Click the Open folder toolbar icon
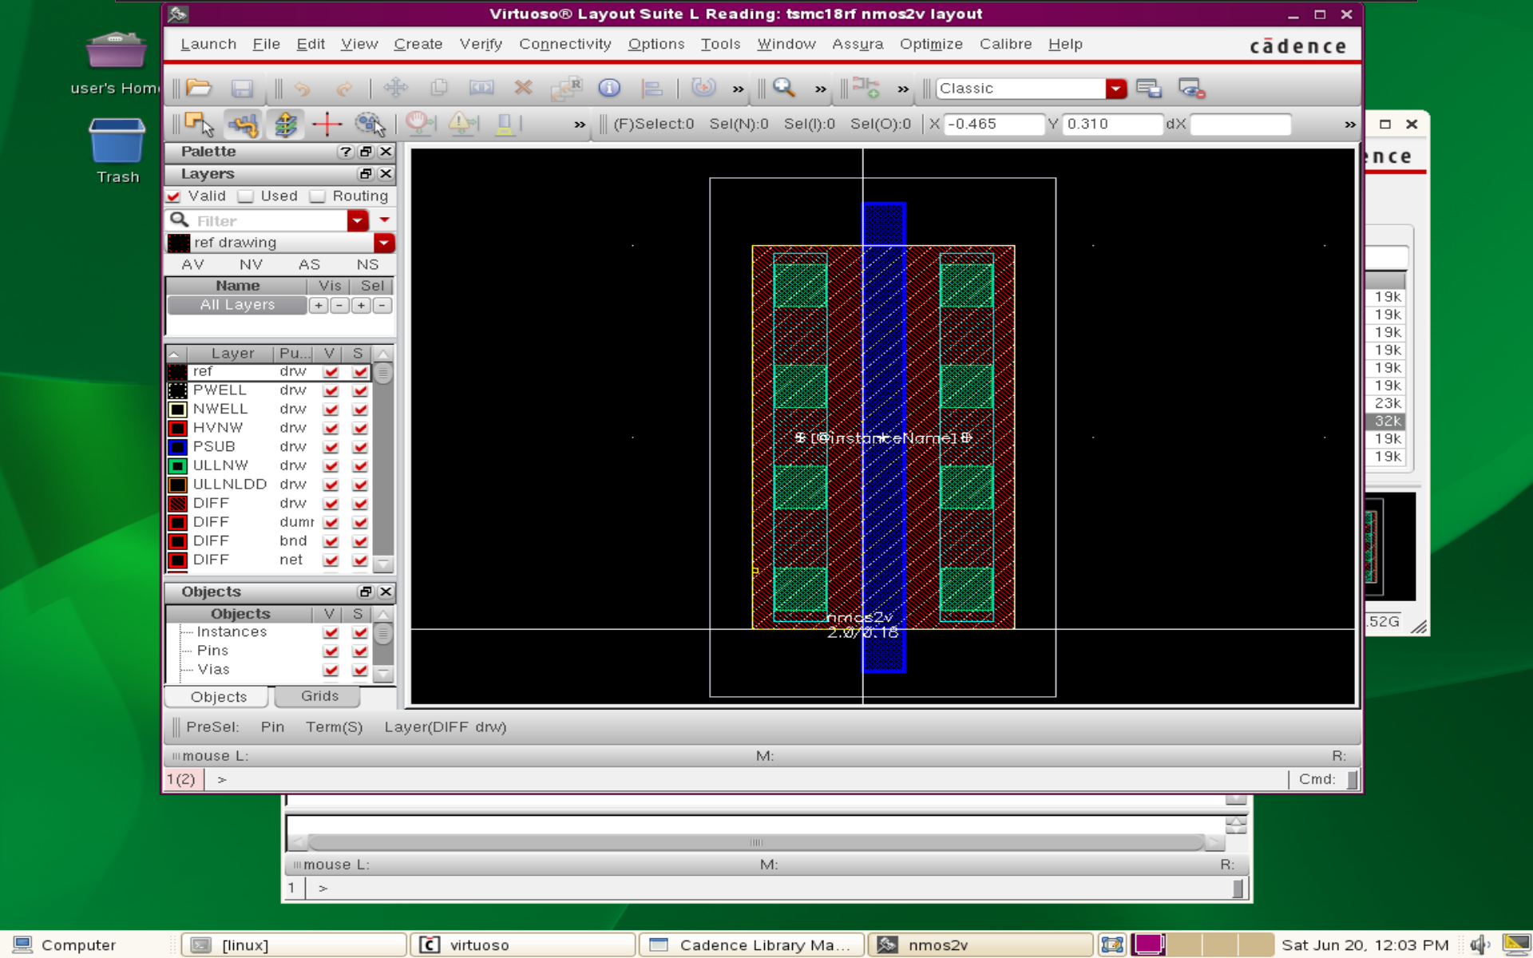Viewport: 1533px width, 958px height. point(199,88)
